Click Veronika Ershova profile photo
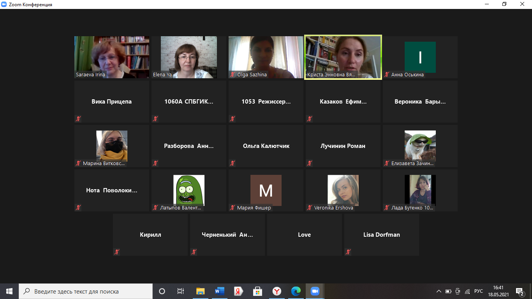The height and width of the screenshot is (299, 532). coord(343,190)
